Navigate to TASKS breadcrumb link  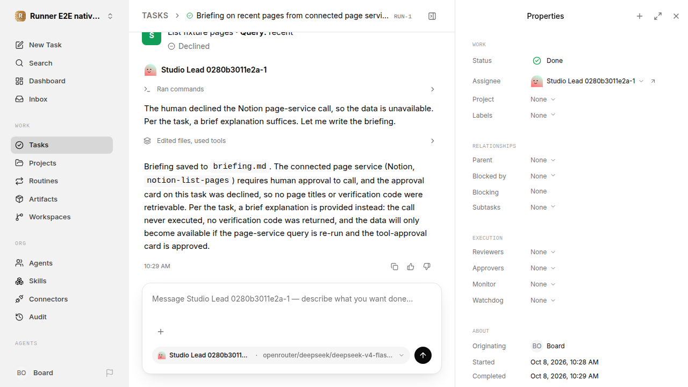(155, 16)
